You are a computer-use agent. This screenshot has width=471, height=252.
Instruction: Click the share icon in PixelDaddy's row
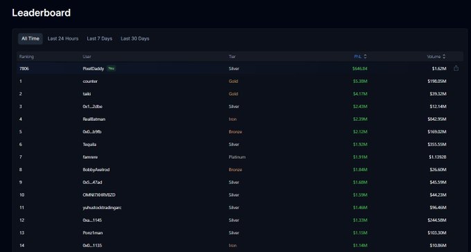(456, 68)
